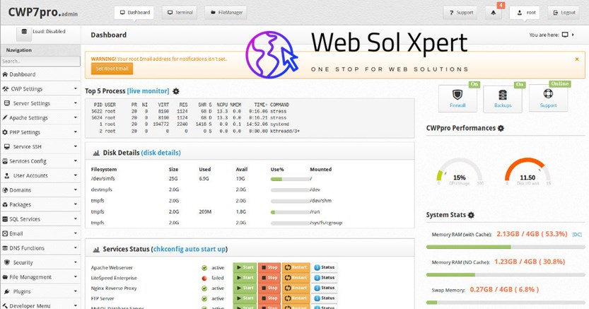
Task: Expand Server Settings menu
Action: pyautogui.click(x=40, y=103)
